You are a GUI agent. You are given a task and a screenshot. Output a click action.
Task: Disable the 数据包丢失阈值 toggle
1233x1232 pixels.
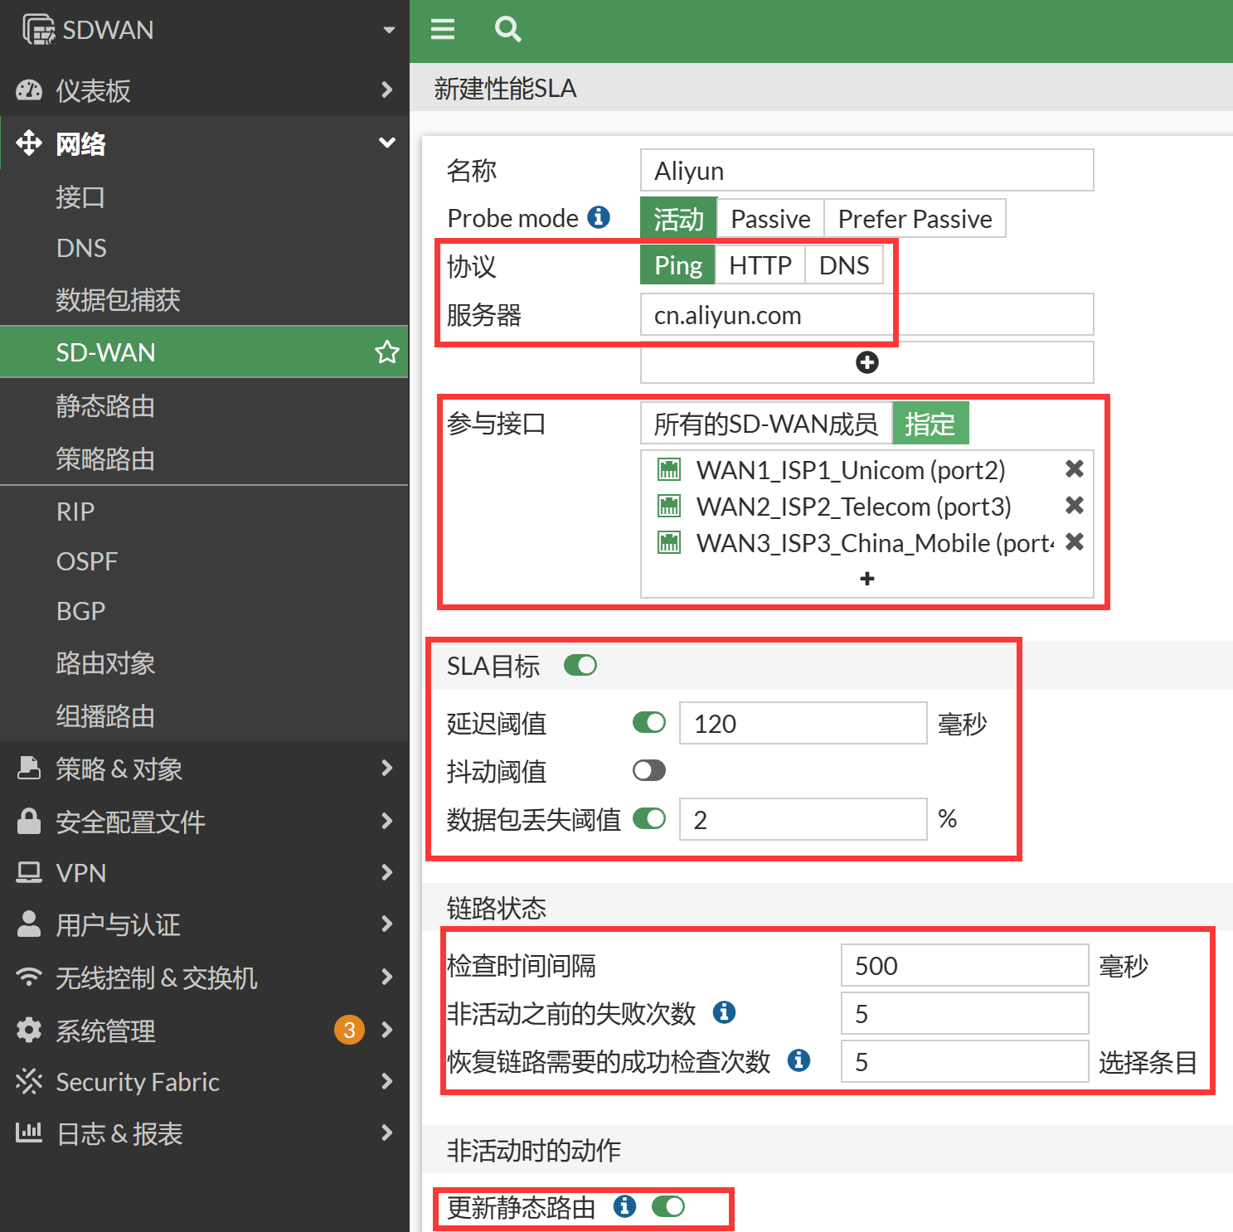tap(648, 819)
